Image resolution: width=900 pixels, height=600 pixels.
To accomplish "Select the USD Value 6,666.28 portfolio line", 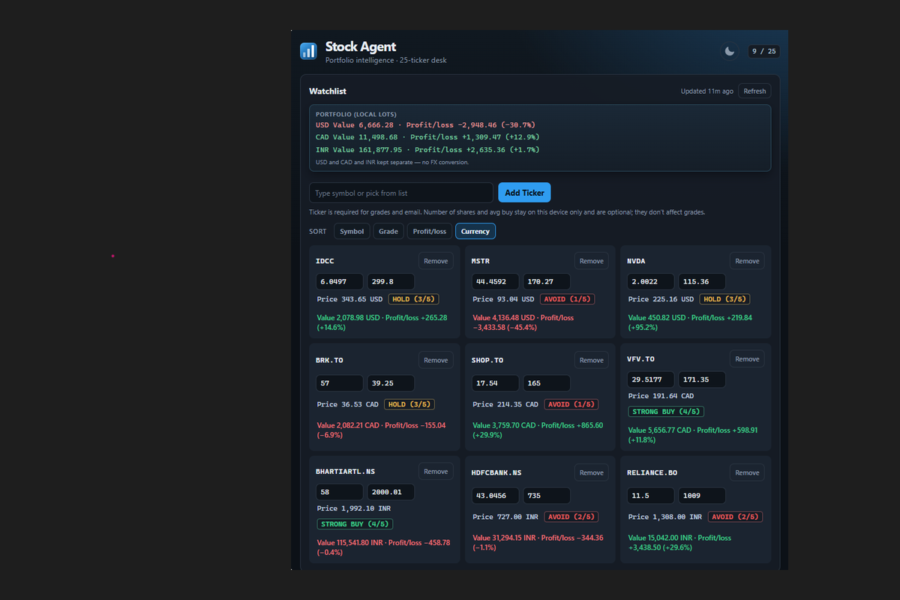I will (x=425, y=124).
